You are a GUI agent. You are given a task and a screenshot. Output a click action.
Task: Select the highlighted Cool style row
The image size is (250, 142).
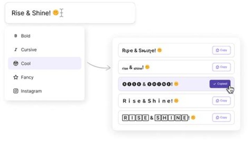45,63
